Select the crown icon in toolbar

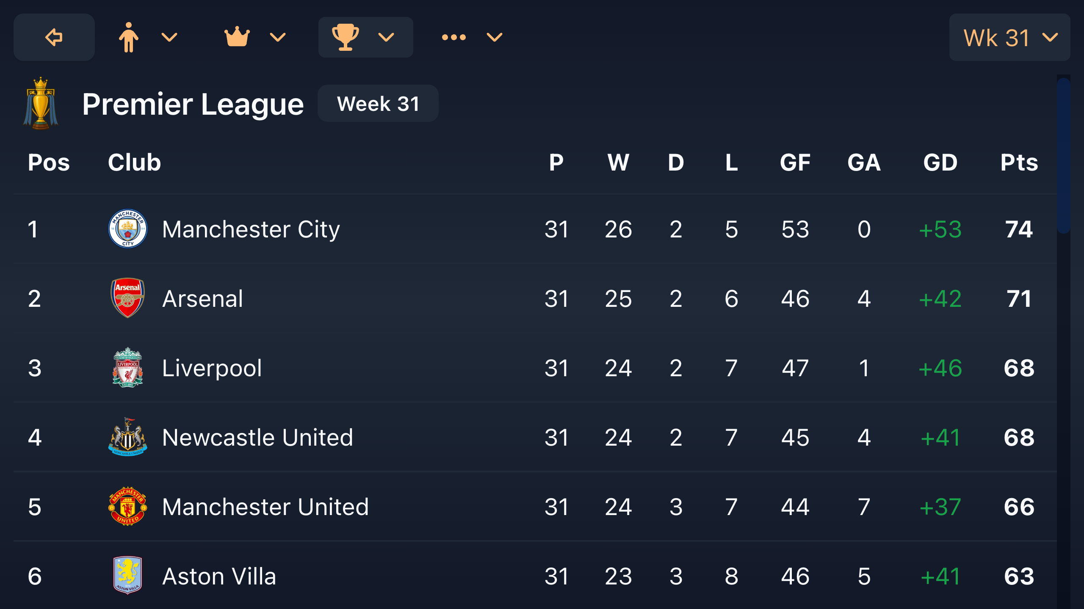point(237,37)
